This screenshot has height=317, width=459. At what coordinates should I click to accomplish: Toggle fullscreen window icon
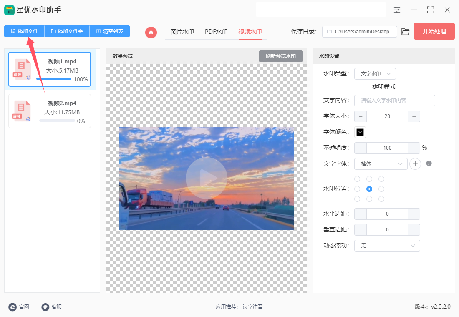coord(431,10)
